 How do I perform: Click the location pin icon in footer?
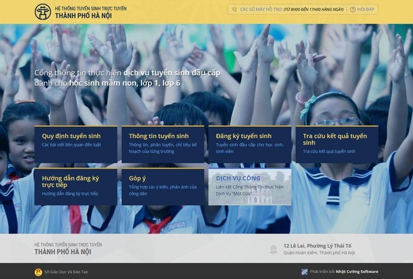(x=273, y=249)
